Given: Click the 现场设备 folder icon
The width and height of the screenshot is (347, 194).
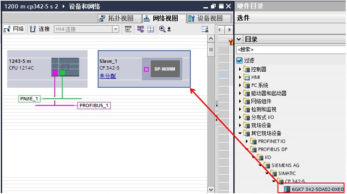Looking at the screenshot, I should tap(246, 125).
